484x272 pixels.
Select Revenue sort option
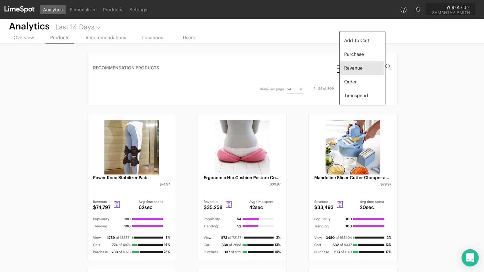point(362,68)
